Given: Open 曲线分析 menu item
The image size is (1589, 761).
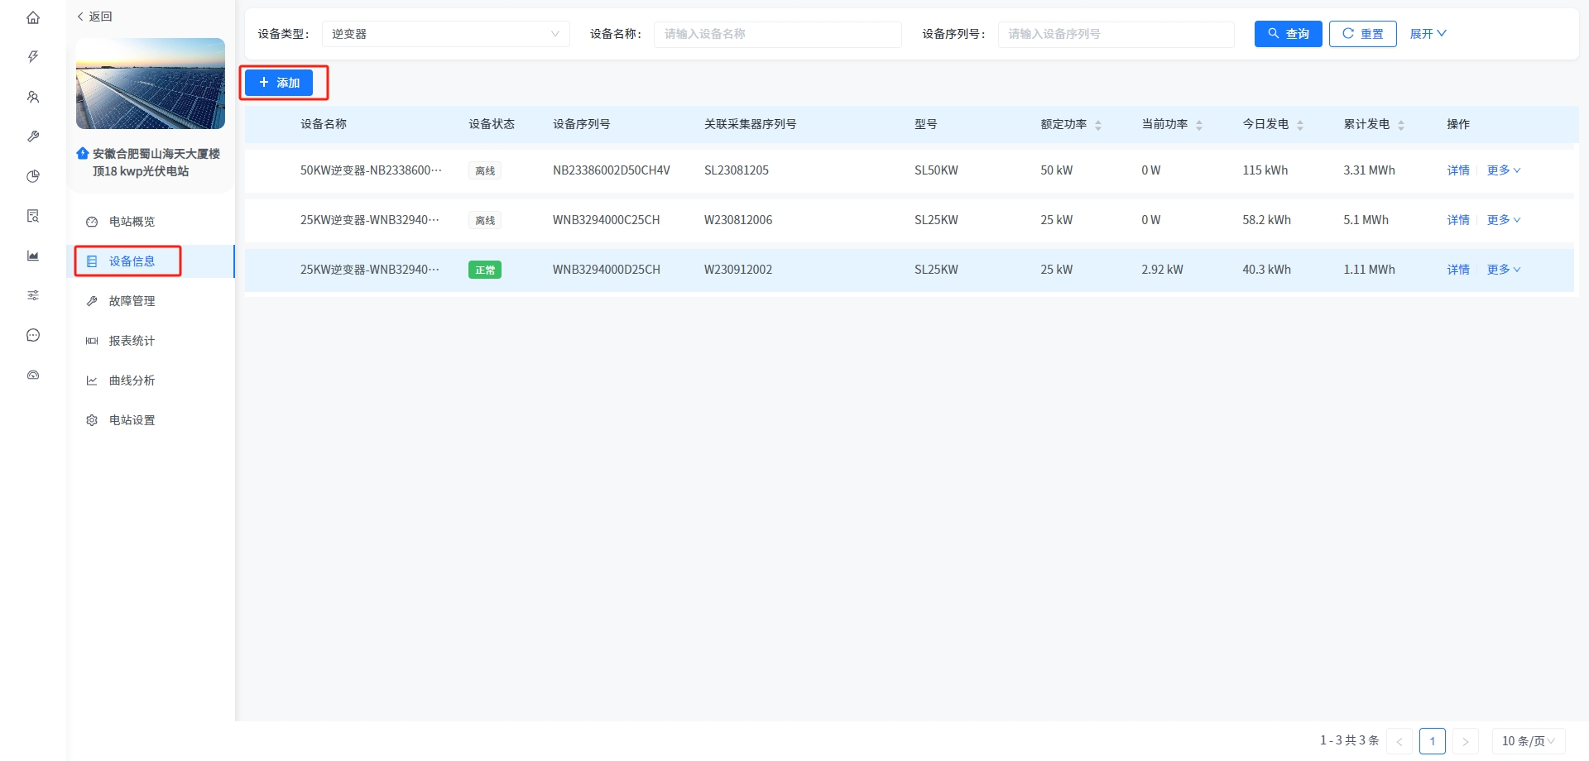Looking at the screenshot, I should pyautogui.click(x=132, y=380).
